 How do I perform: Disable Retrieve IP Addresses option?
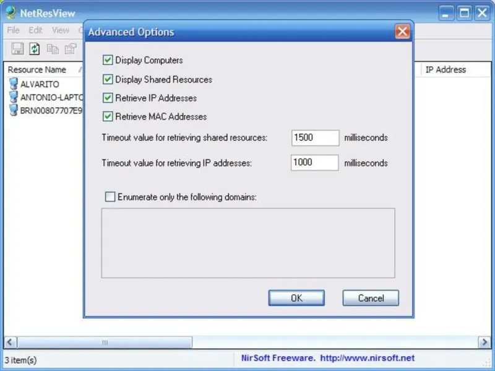tap(108, 98)
